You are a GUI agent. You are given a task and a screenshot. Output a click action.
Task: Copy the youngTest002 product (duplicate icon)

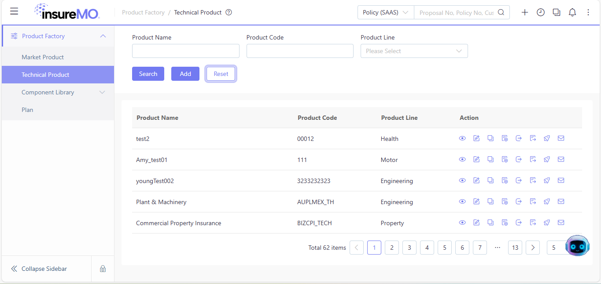[x=490, y=180]
